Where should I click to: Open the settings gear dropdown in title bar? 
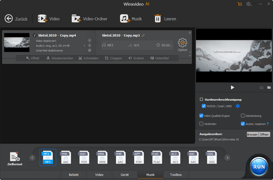pos(249,4)
